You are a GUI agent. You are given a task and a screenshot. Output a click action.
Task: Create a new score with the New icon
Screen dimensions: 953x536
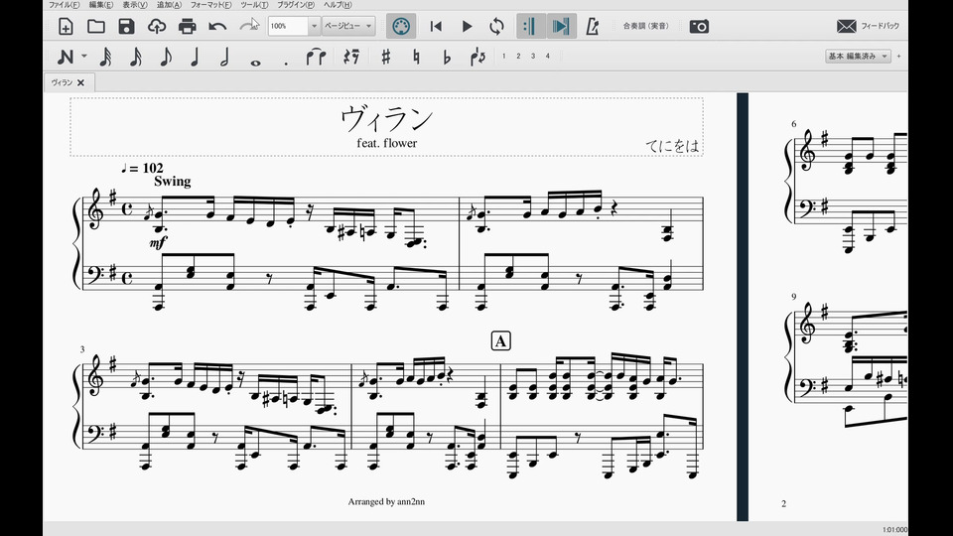click(66, 26)
